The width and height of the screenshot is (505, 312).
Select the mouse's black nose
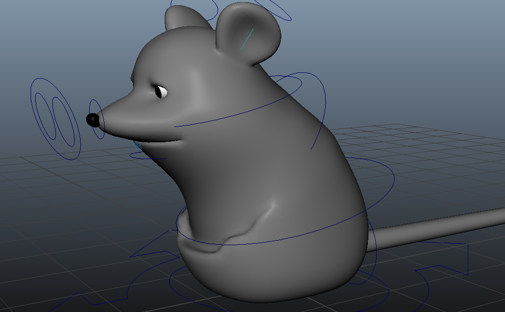(x=93, y=120)
